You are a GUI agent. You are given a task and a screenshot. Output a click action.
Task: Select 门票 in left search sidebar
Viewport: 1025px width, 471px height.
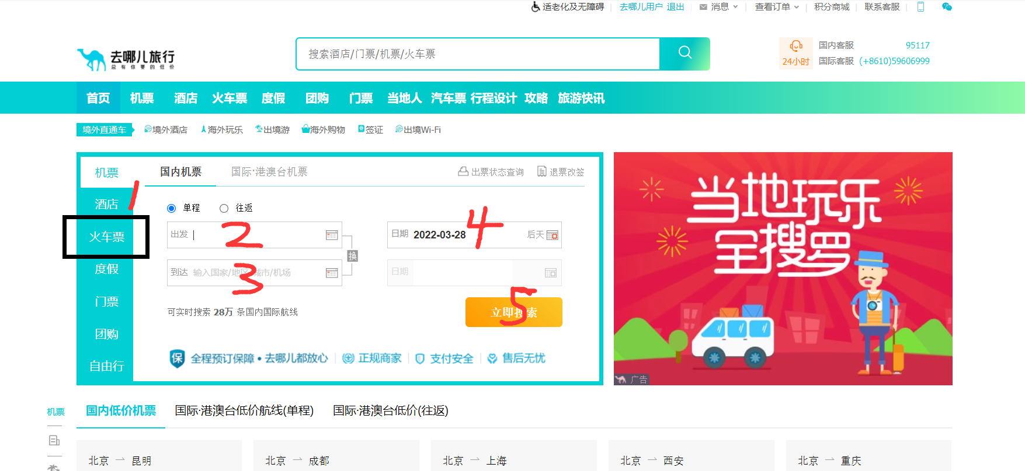106,301
